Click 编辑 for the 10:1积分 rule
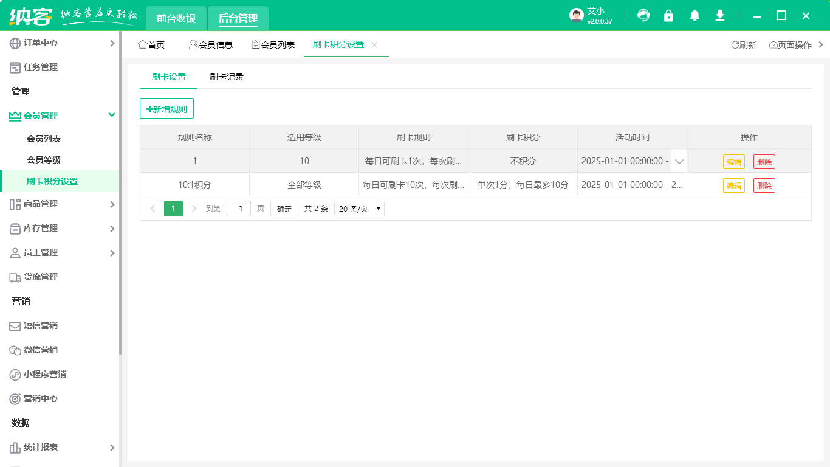830x467 pixels. 733,185
